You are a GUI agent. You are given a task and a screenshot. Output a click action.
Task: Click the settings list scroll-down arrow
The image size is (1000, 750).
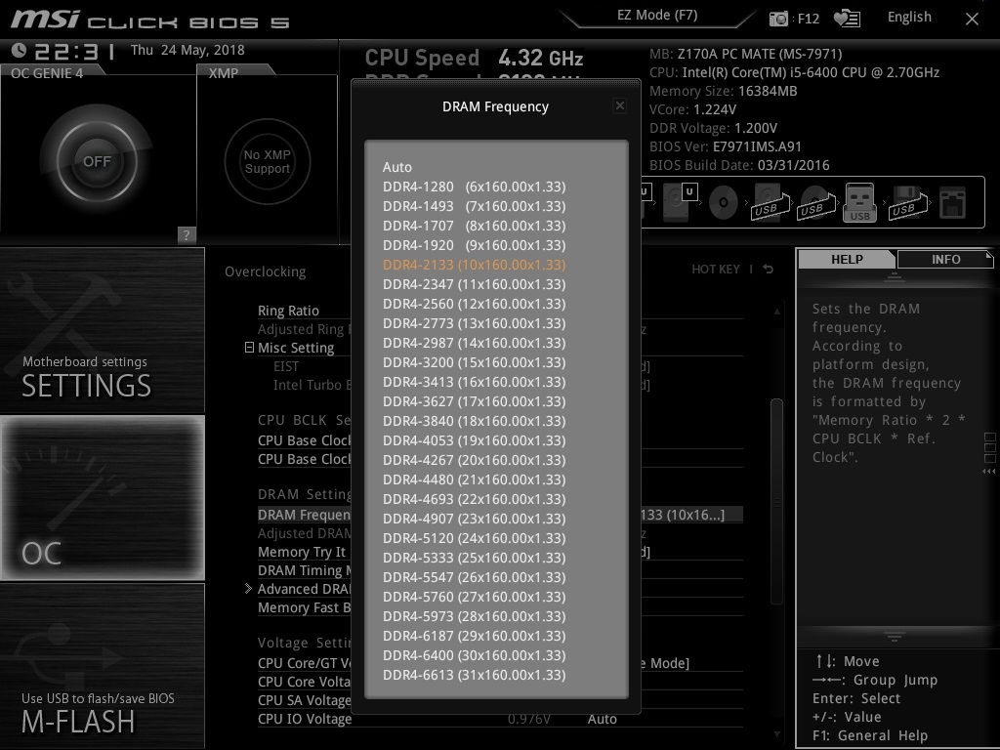click(x=776, y=734)
